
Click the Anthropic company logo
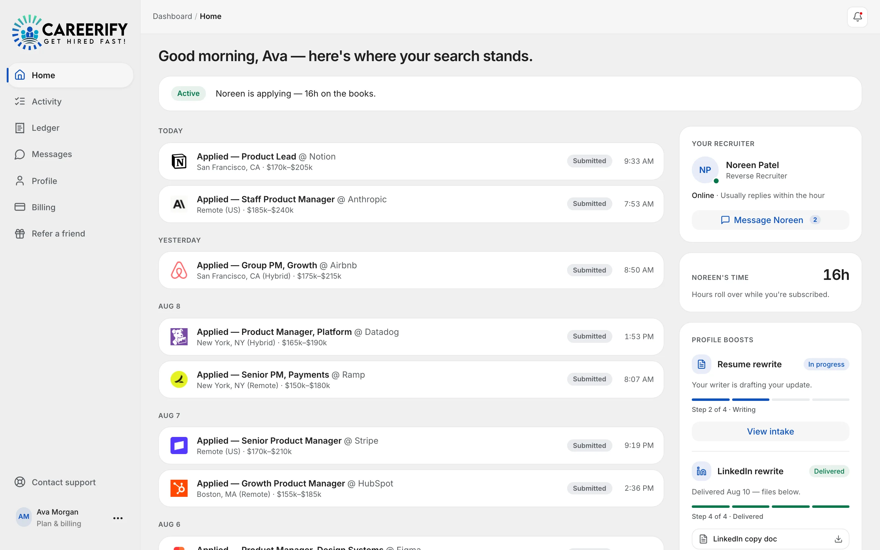click(x=179, y=204)
